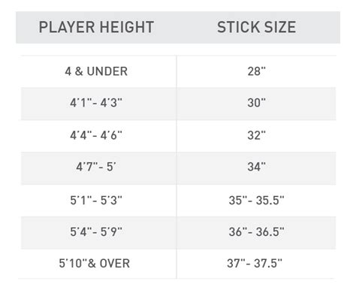Screen dimensions: 356x293
Task: Select the 28" stick size cell
Action: (256, 71)
